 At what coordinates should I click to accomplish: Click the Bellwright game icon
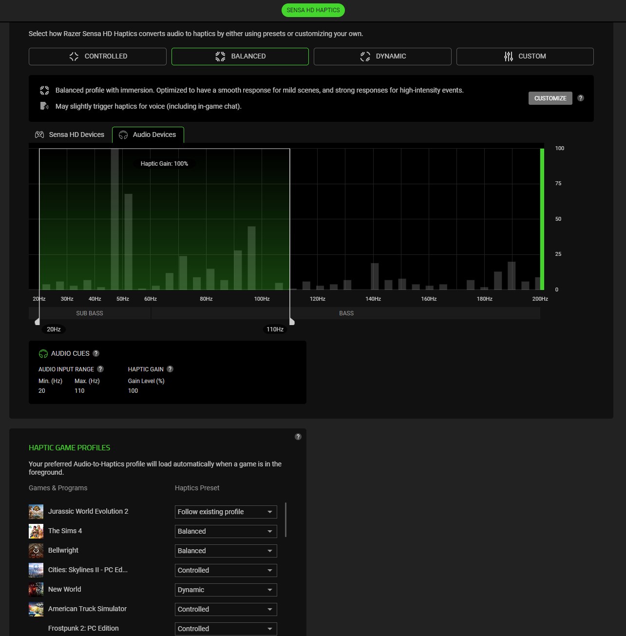pos(36,551)
